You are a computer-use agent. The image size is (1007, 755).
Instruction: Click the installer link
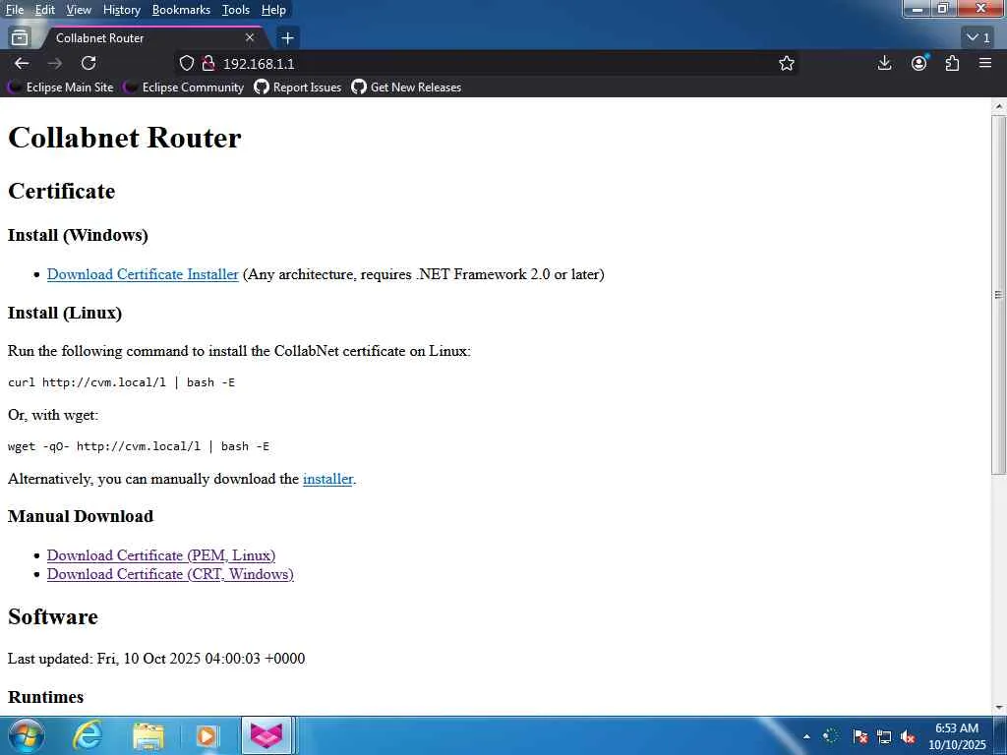pos(327,479)
